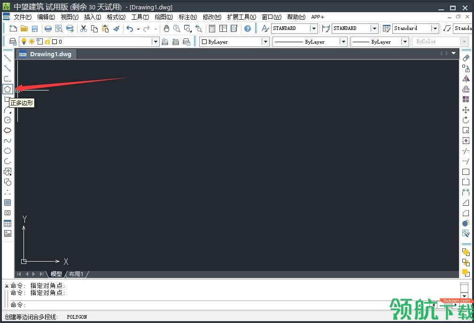Select the Drawing1.dwg document tab
This screenshot has height=323, width=474.
[46, 54]
